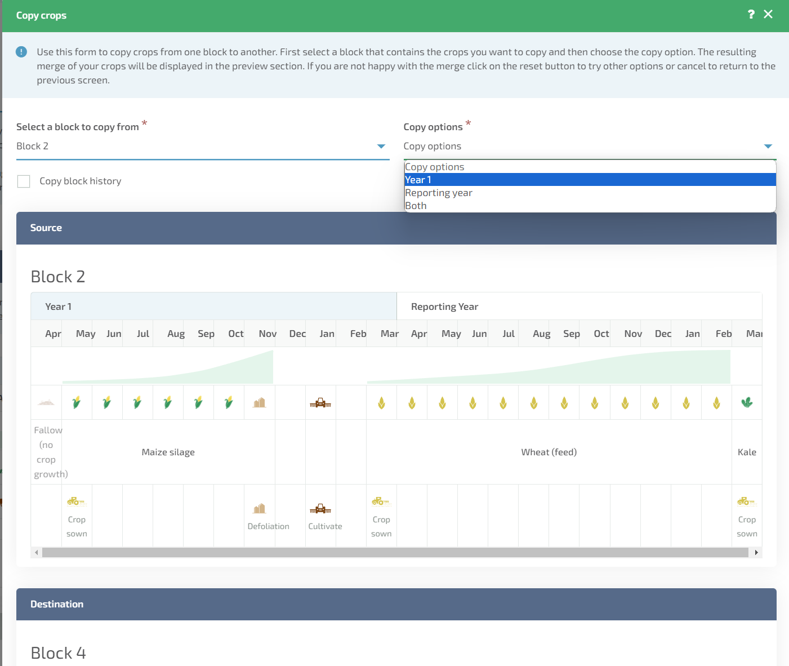Click the Copy options dropdown arrow
The image size is (789, 666).
click(768, 146)
